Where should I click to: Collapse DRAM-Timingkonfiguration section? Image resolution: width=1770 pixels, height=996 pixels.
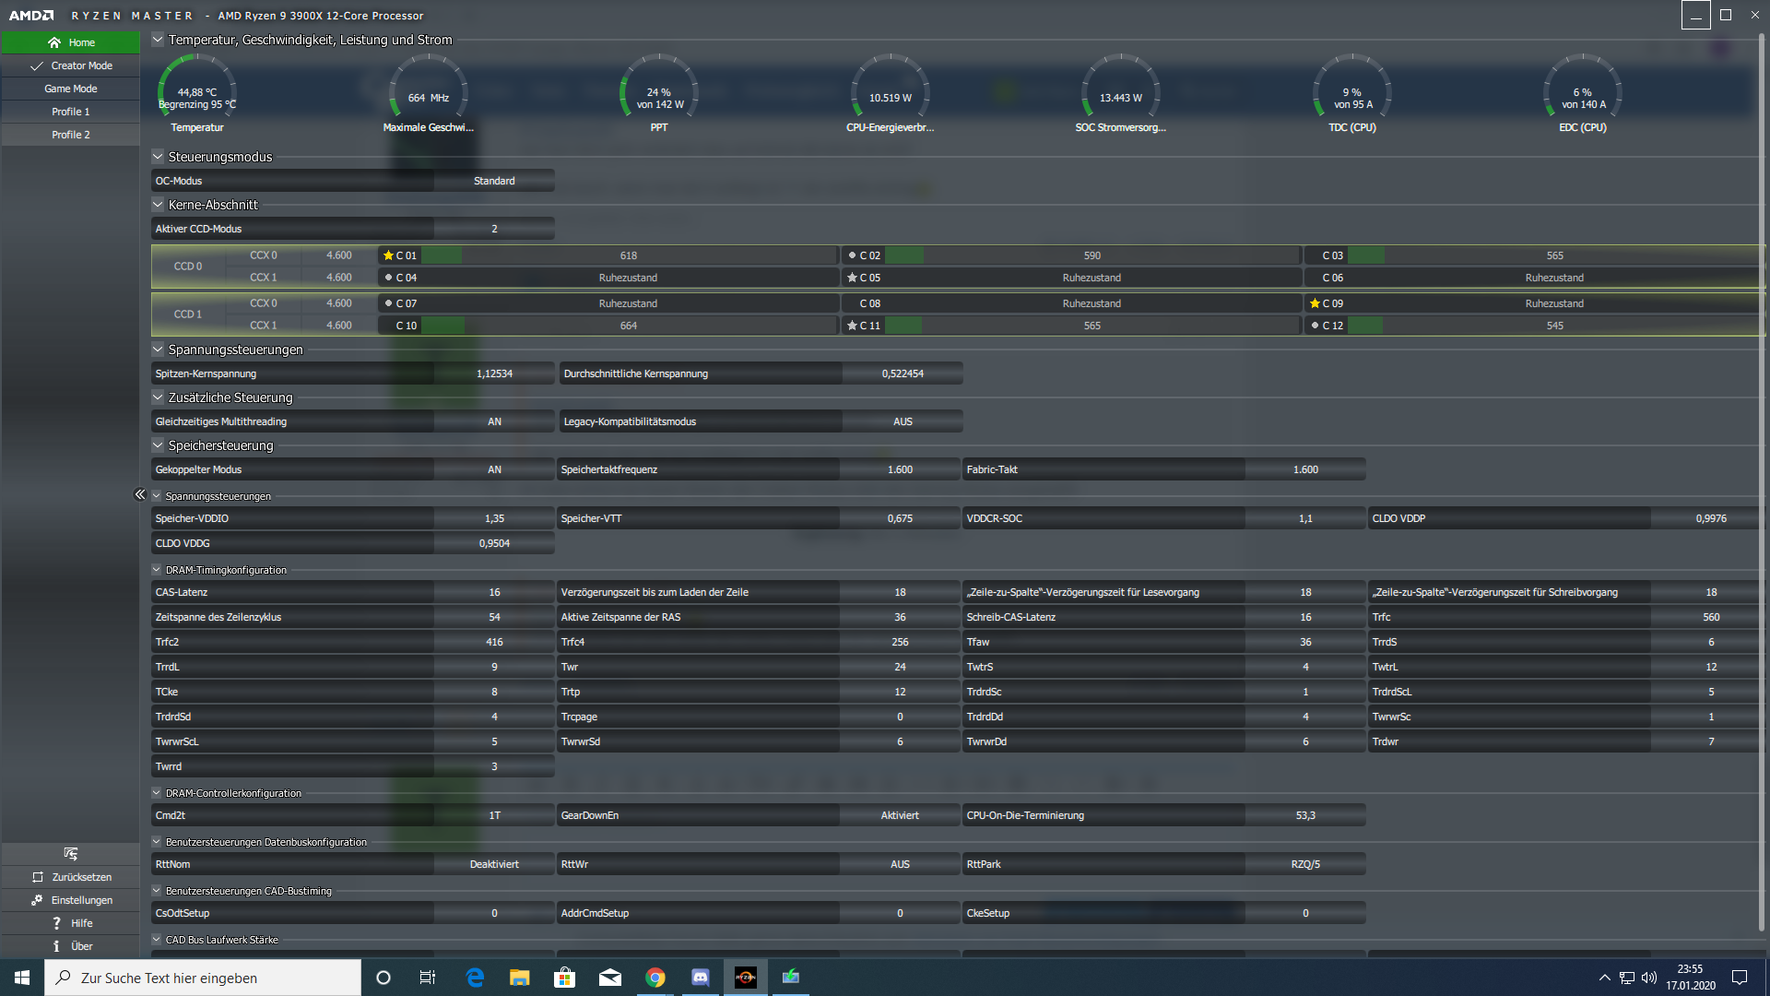[157, 570]
